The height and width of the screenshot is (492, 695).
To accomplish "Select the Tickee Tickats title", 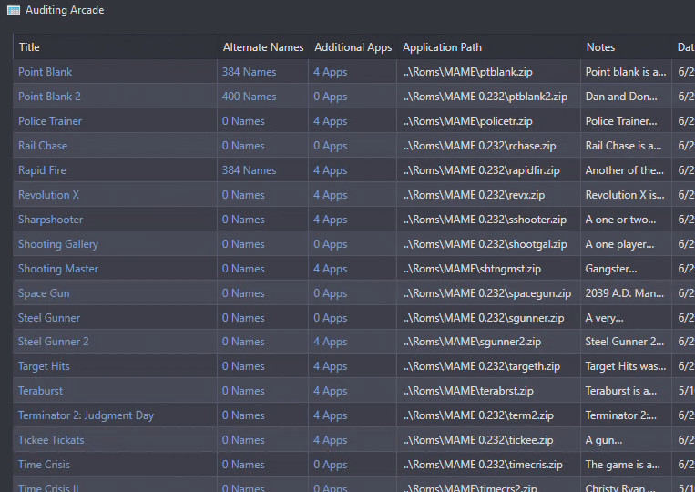I will (x=51, y=440).
